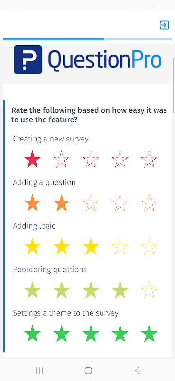The image size is (175, 381).
Task: Select second orange star for Adding a question
Action: coord(62,203)
